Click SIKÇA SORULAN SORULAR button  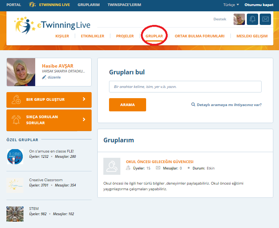tap(49, 120)
